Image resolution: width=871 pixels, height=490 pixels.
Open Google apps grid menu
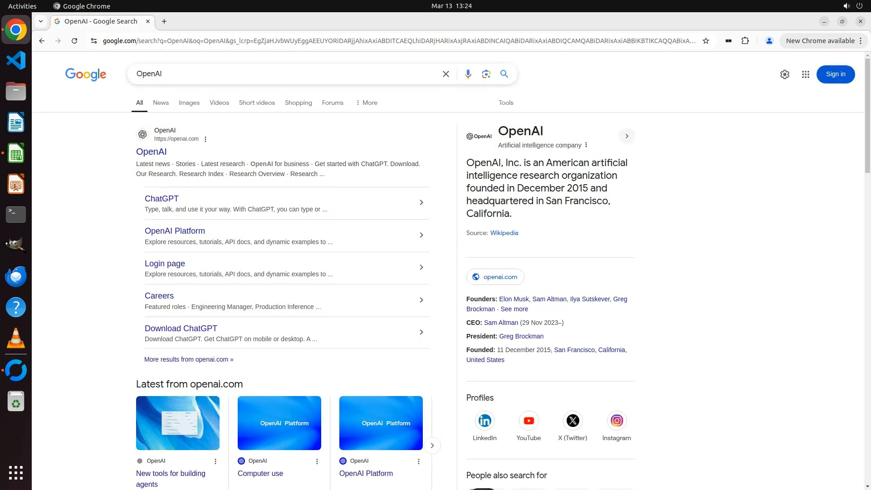(805, 74)
